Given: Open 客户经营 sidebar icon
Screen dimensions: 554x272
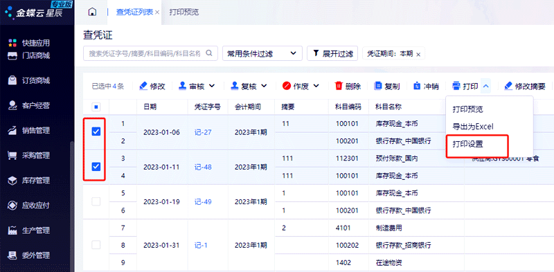Looking at the screenshot, I should coord(12,105).
